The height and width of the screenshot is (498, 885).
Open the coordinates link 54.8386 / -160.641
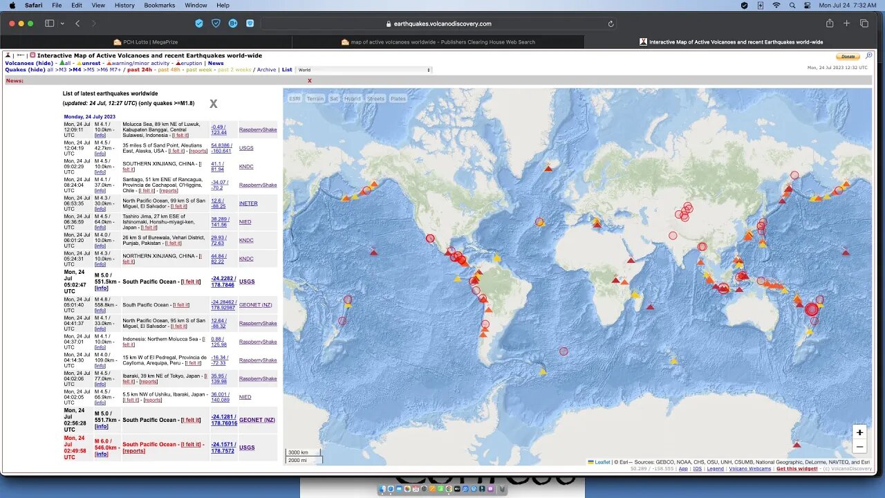tap(221, 148)
